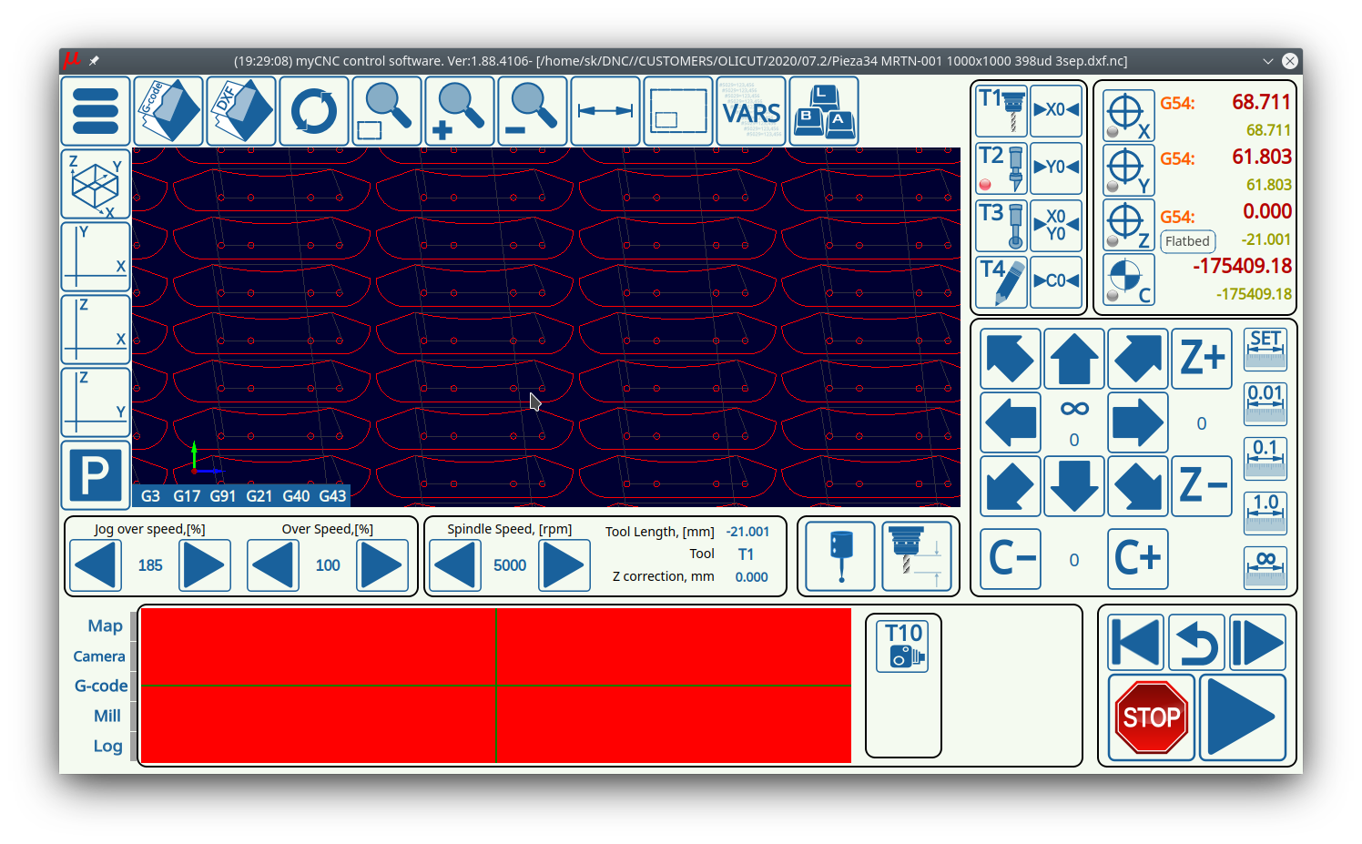Switch to 3D isometric view
Viewport: 1362px width, 844px height.
96,185
